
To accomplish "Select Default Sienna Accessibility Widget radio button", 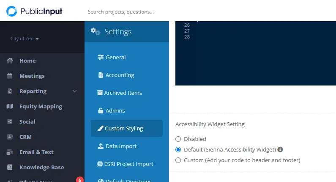I will click(178, 149).
